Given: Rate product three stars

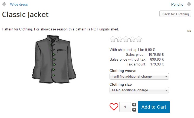Looking at the screenshot, I should [126, 39].
